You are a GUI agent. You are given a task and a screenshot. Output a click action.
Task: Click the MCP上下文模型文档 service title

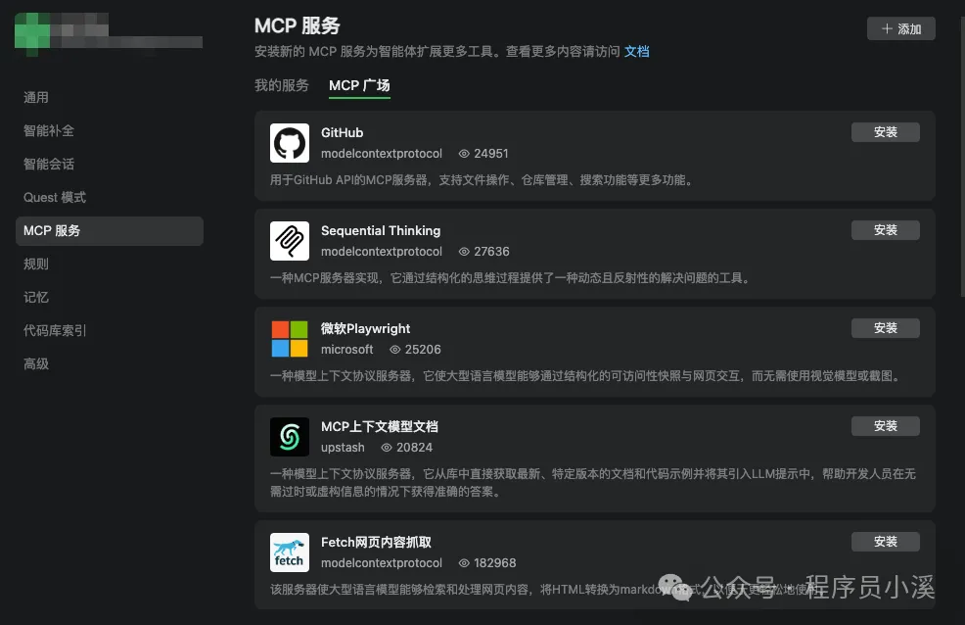(x=379, y=426)
